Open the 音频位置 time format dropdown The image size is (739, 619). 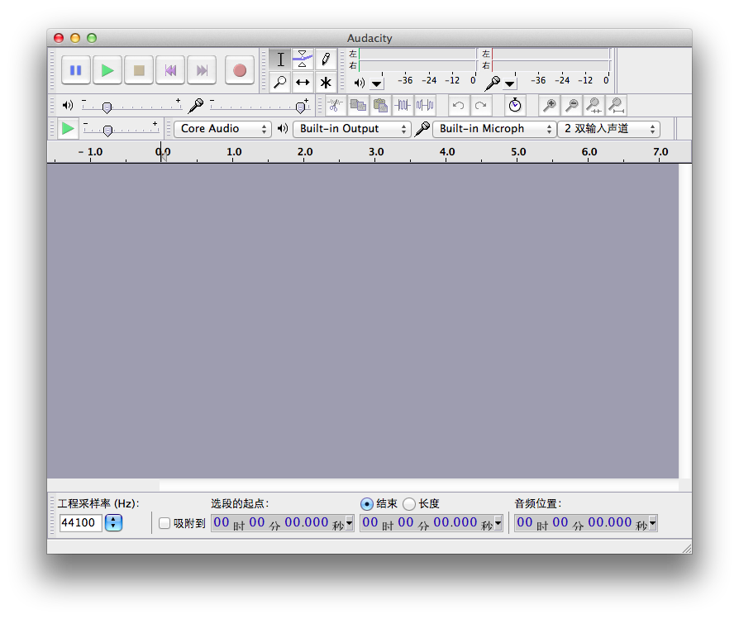653,523
